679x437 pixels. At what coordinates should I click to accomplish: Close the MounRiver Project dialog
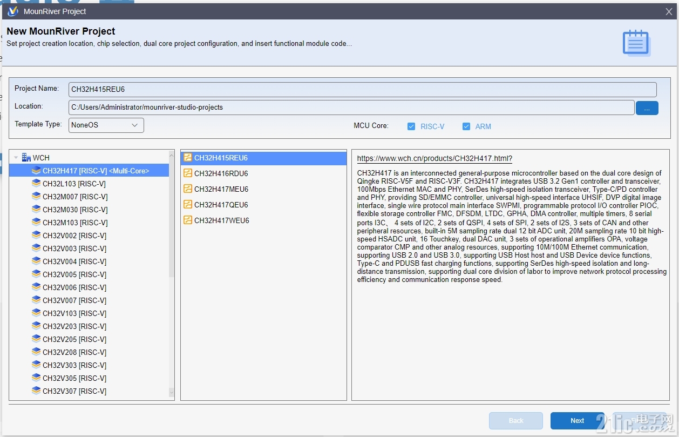tap(669, 11)
